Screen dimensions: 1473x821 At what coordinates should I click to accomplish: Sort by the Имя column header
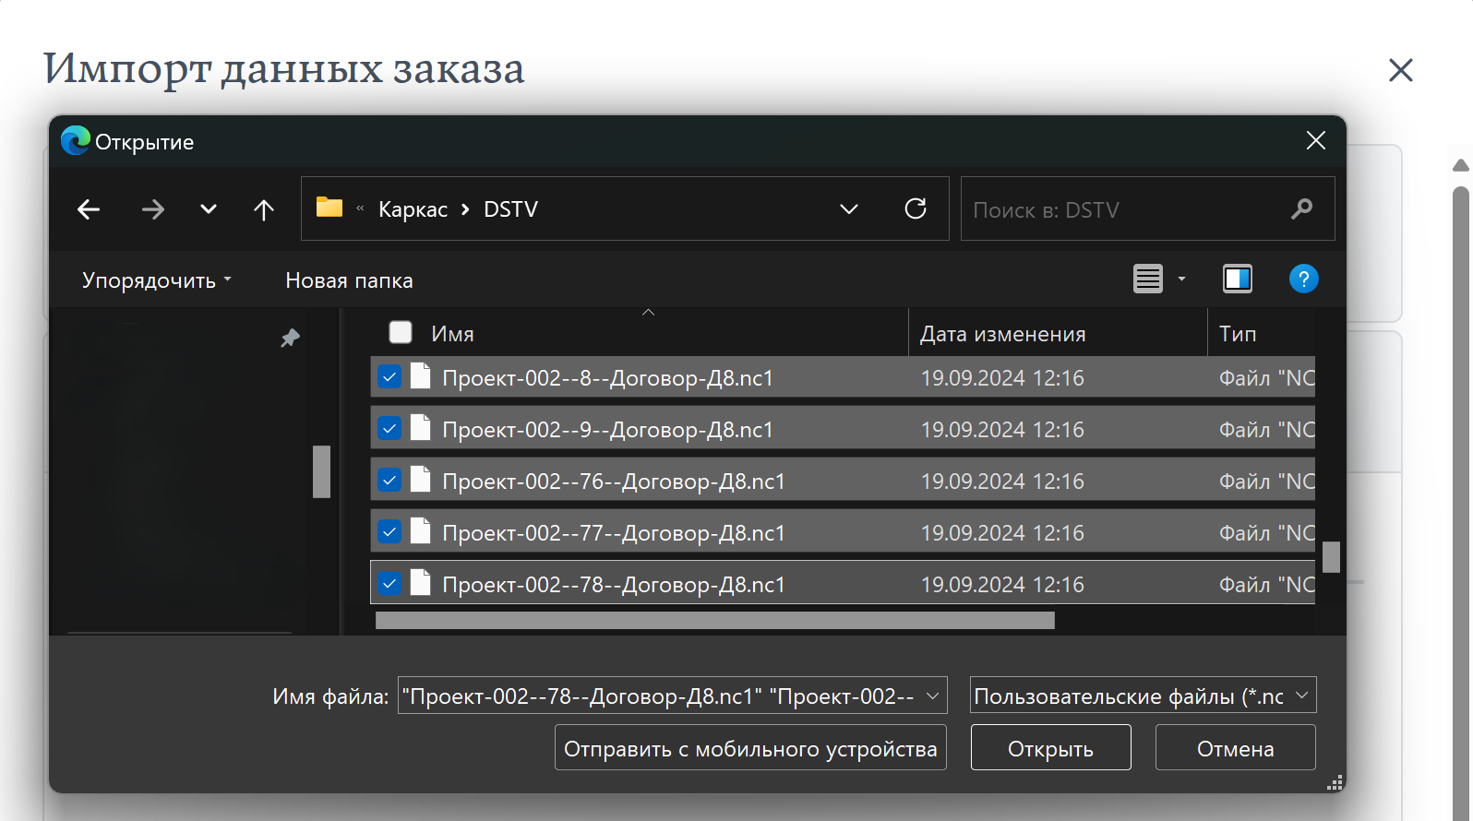click(452, 334)
